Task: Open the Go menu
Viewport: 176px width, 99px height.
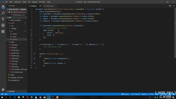Action: pyautogui.click(x=29, y=2)
